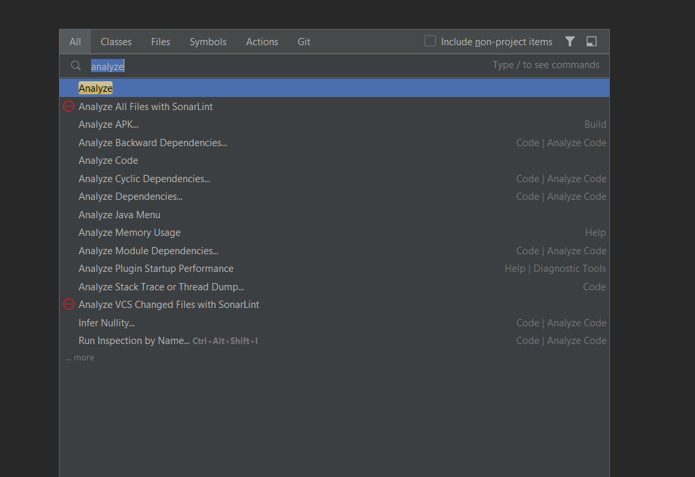695x477 pixels.
Task: Enable Include non-project items
Action: 430,41
